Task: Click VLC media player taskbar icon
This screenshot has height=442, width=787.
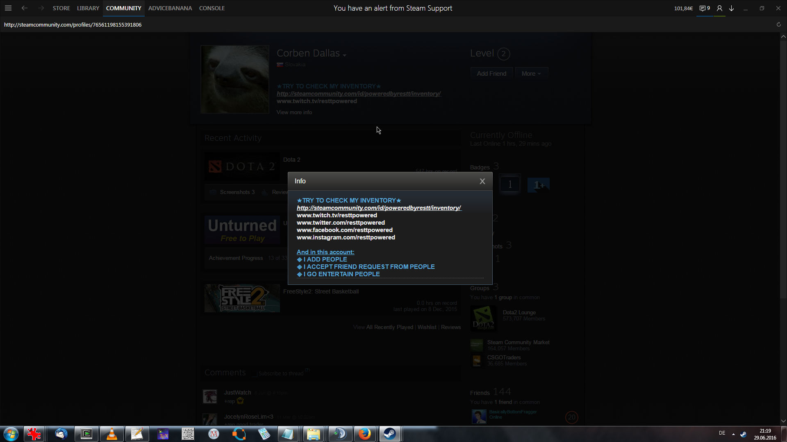Action: click(111, 434)
